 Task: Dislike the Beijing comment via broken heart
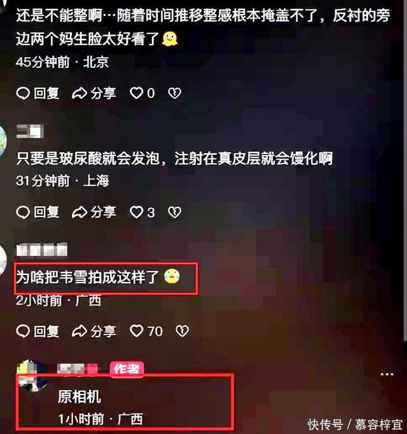coord(175,94)
